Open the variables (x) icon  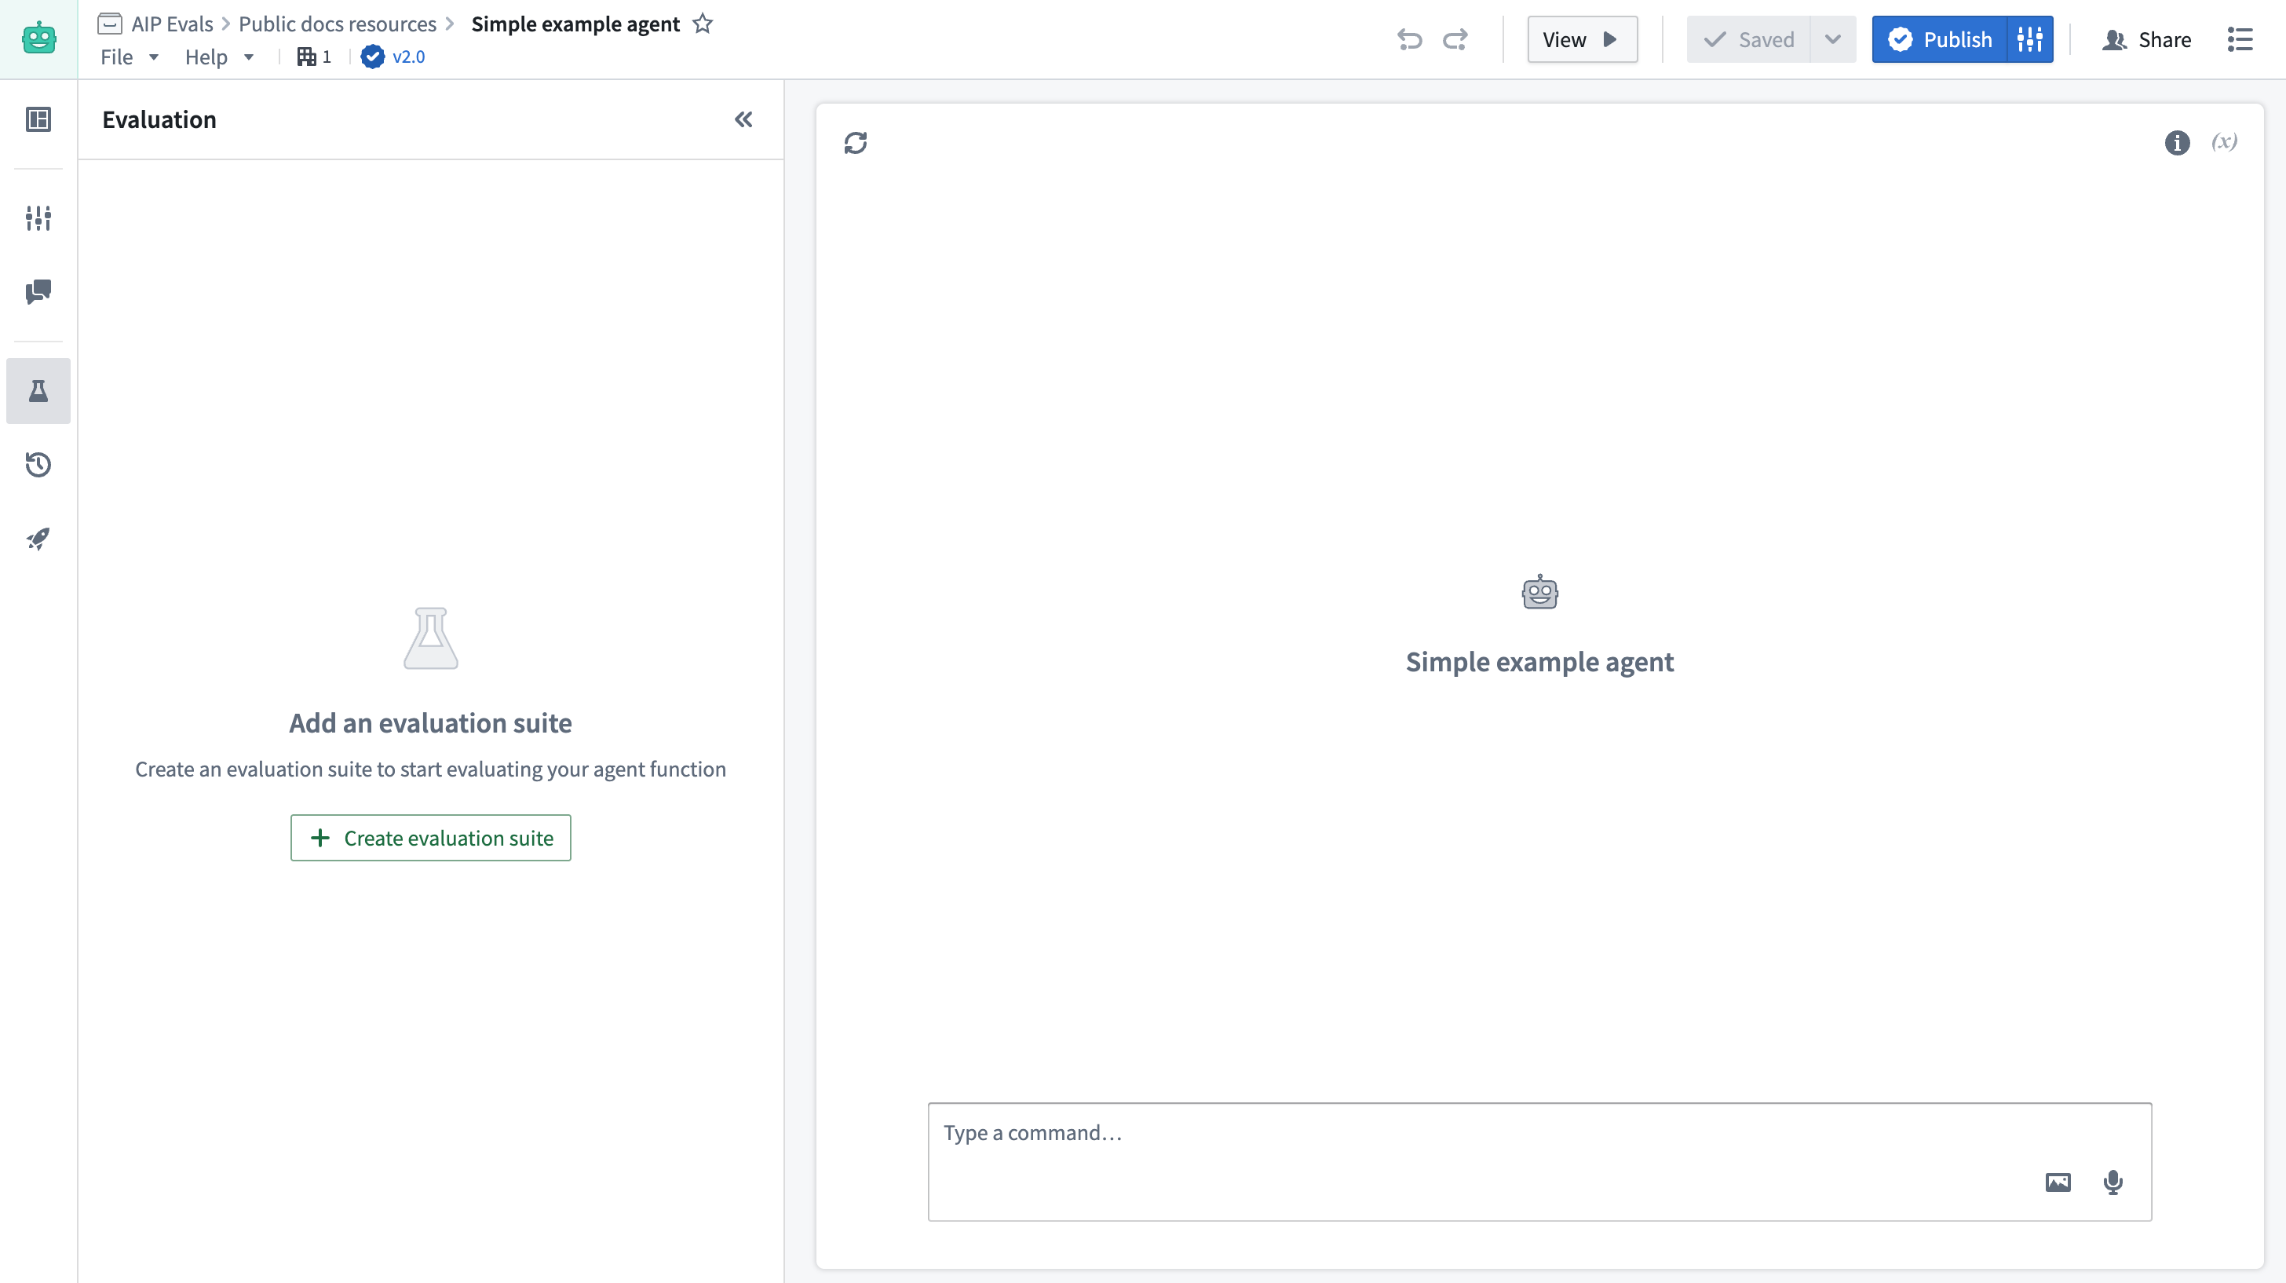tap(2224, 142)
